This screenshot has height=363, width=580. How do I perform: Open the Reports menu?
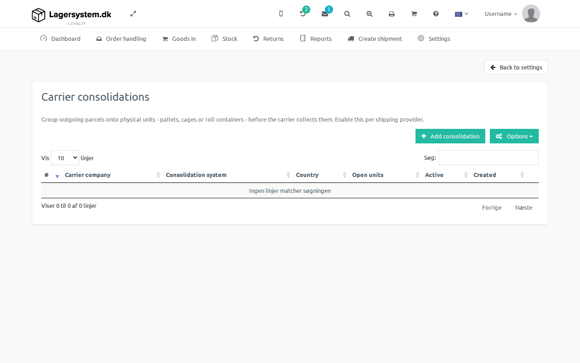316,39
